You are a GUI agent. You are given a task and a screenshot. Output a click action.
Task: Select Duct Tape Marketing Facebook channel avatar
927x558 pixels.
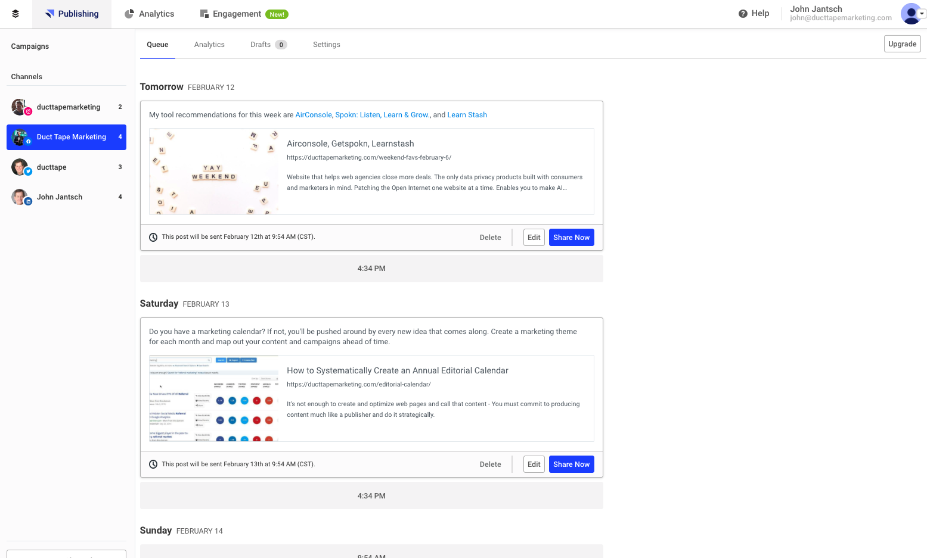(x=20, y=137)
